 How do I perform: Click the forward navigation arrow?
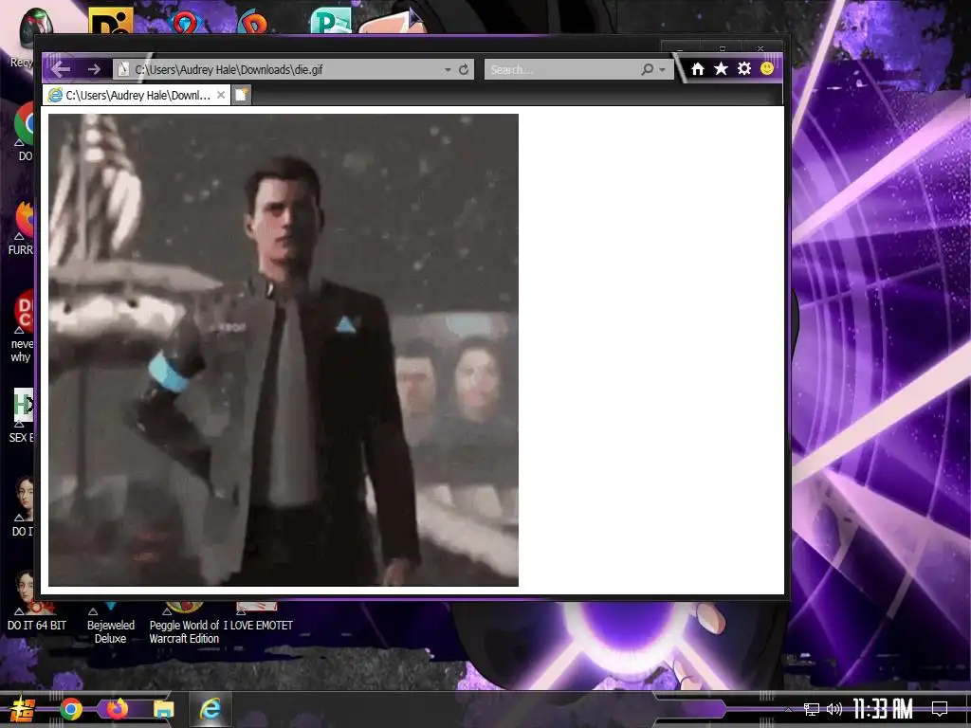(x=94, y=69)
